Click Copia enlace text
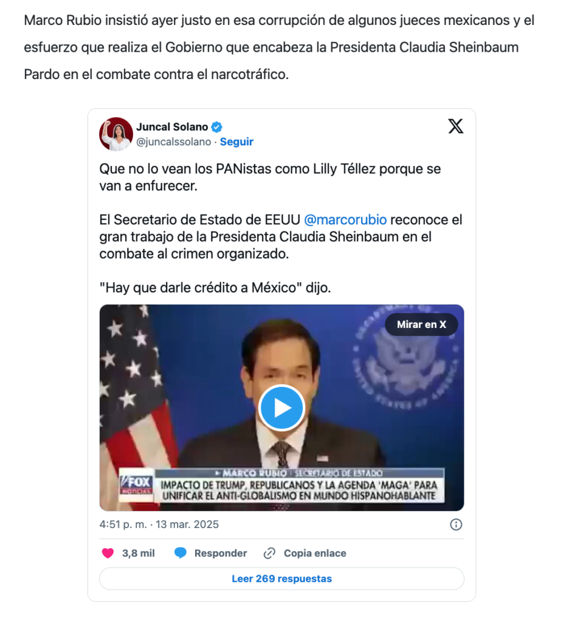This screenshot has height=623, width=561. click(x=315, y=553)
